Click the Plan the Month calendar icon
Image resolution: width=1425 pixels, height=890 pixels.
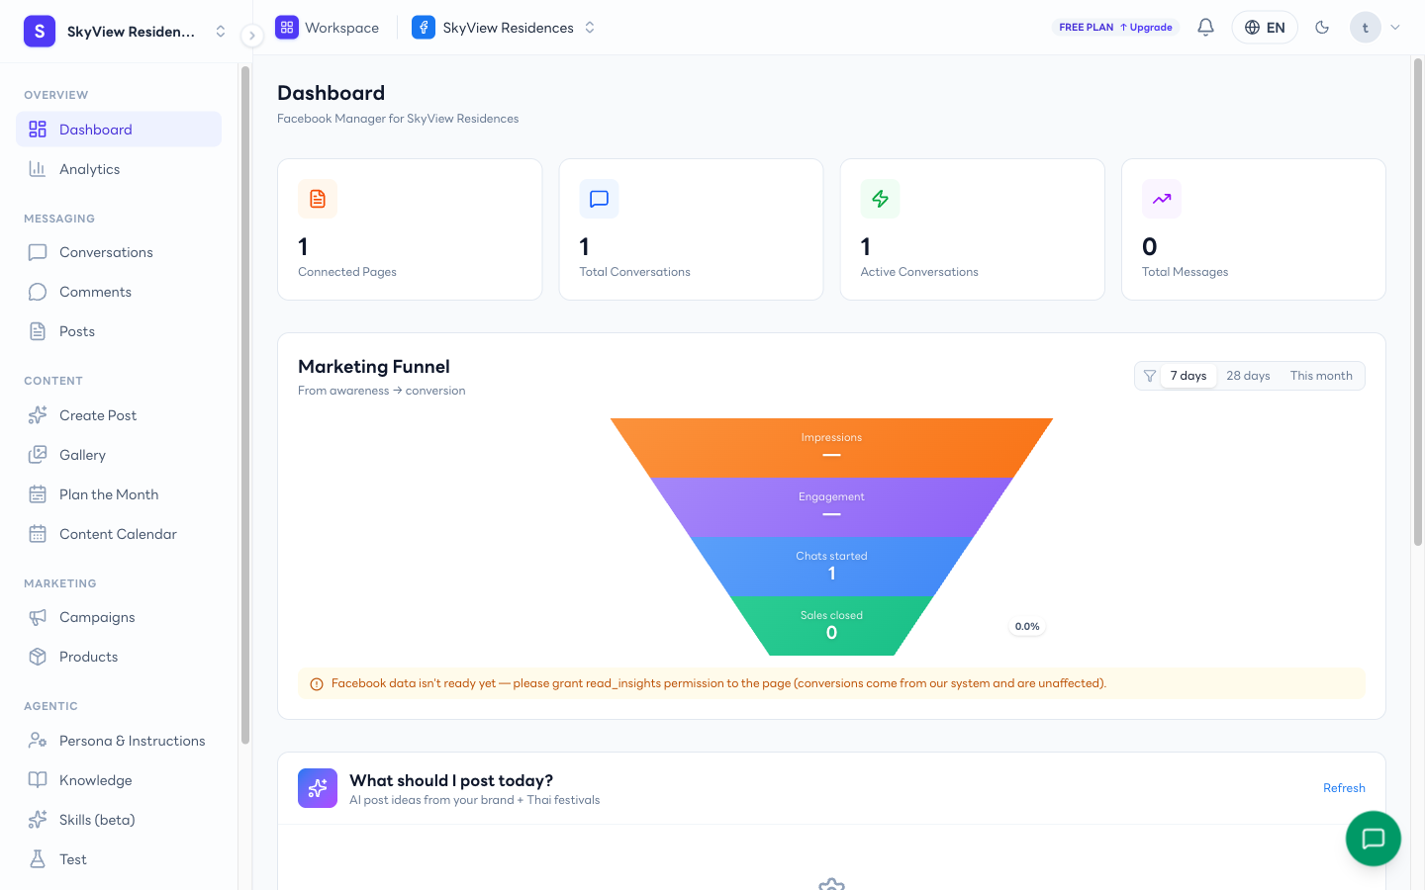(x=38, y=494)
